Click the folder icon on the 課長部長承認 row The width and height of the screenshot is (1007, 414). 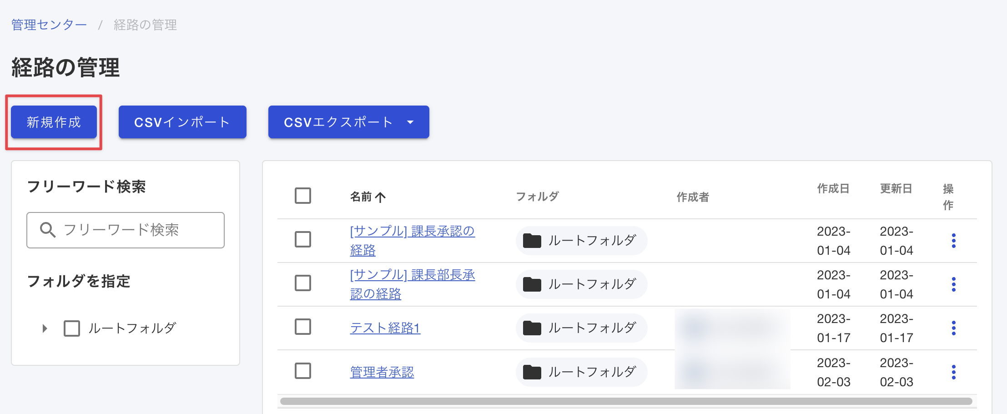tap(533, 284)
